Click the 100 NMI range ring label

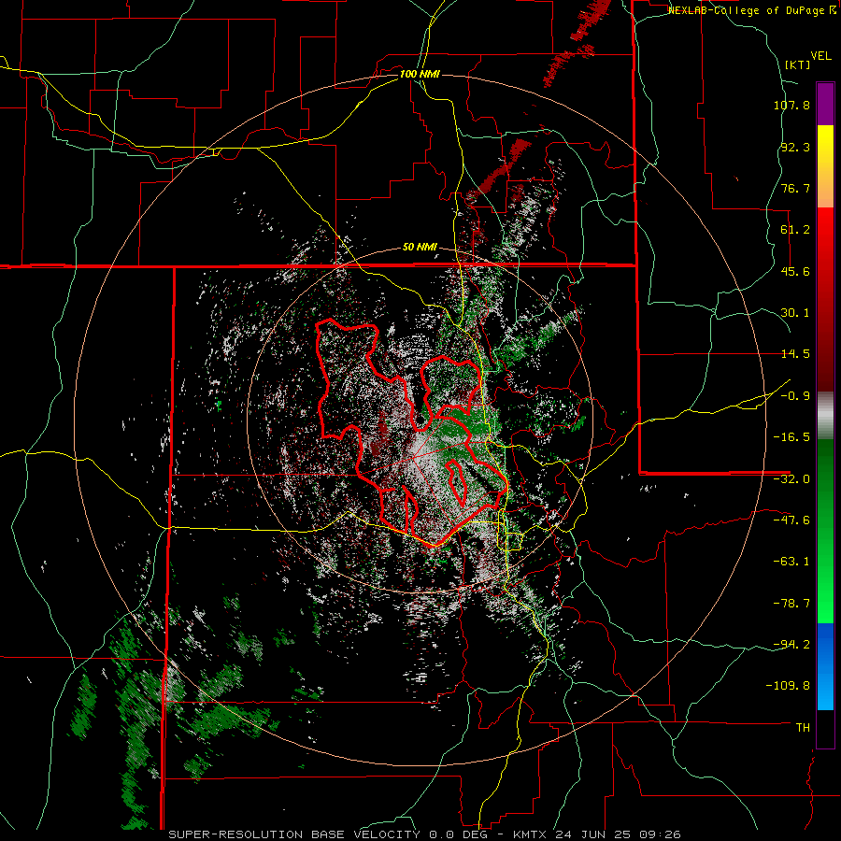click(420, 74)
